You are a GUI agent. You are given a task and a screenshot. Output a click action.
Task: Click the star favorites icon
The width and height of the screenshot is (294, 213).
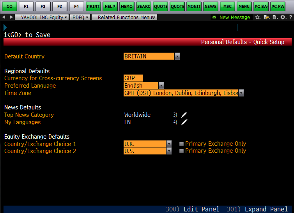point(258,18)
